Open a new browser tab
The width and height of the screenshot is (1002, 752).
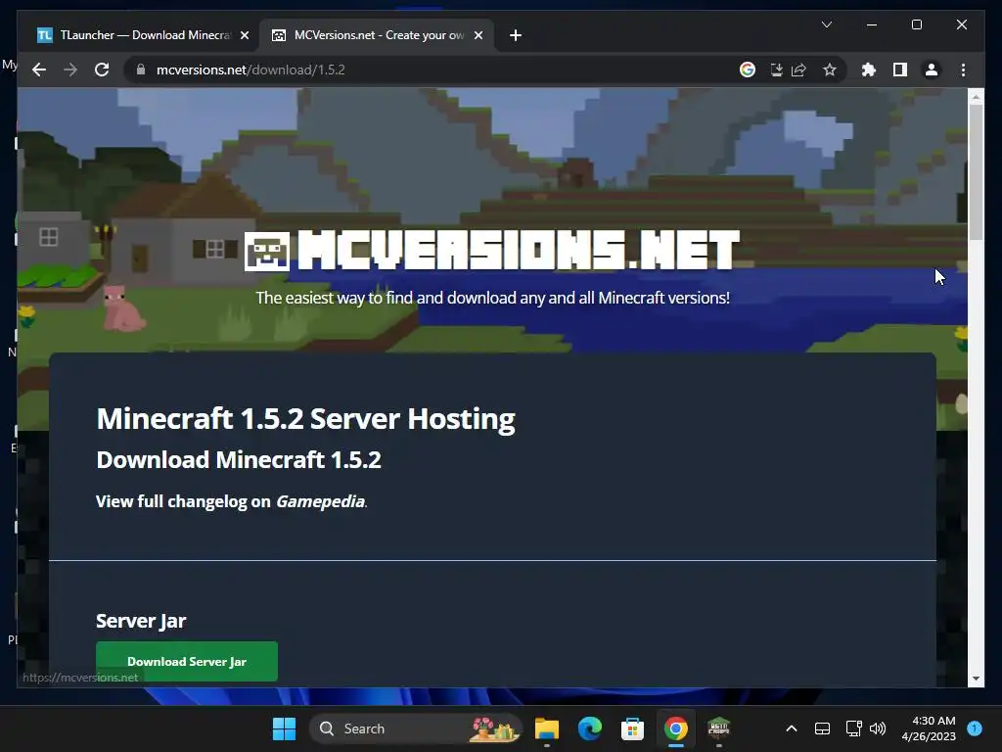click(x=516, y=35)
